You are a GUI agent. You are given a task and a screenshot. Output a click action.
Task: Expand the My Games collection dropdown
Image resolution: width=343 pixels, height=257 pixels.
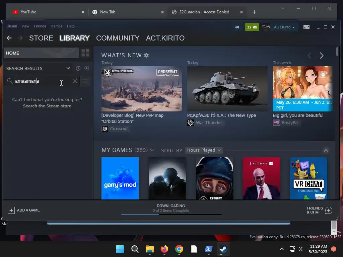coord(152,150)
